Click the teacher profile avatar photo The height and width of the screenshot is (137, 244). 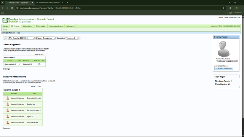[224, 49]
